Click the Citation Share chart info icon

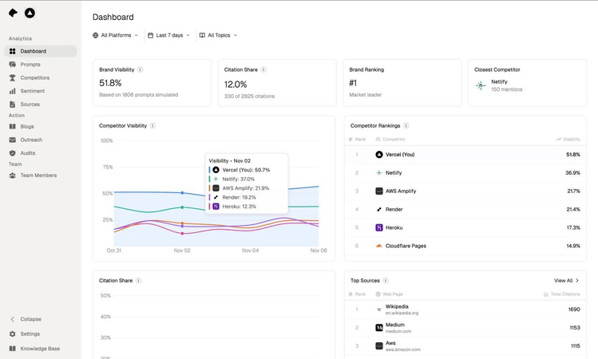click(x=138, y=281)
